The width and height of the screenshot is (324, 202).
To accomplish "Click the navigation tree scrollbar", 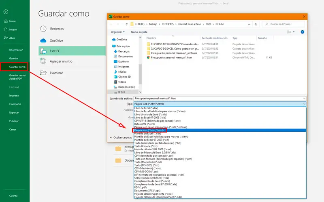I will pos(140,74).
